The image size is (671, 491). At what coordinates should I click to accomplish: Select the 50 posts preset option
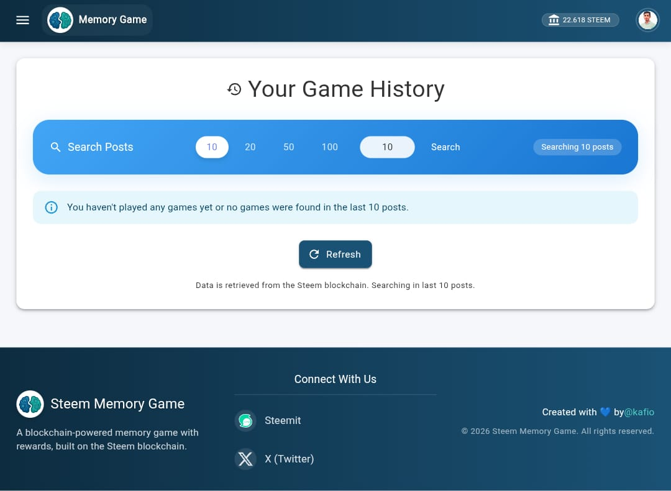288,147
